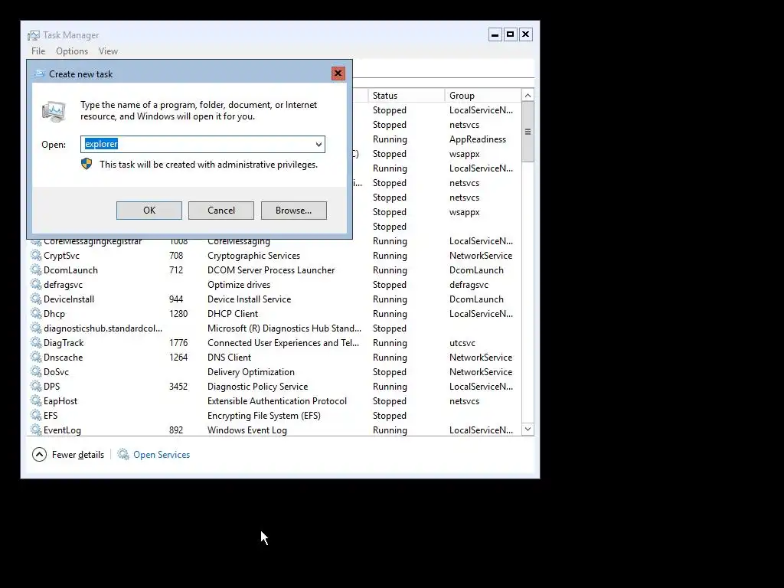This screenshot has width=784, height=588.
Task: Click the gear icon beside Dnscache
Action: coord(36,357)
